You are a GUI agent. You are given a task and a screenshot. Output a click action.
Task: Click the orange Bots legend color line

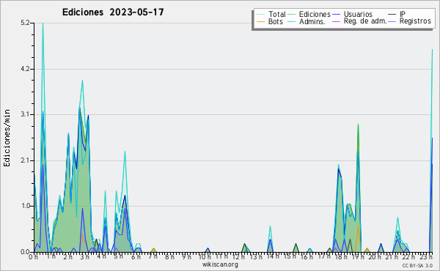[x=260, y=21]
